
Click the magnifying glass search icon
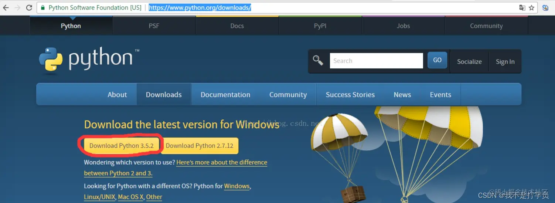point(318,60)
